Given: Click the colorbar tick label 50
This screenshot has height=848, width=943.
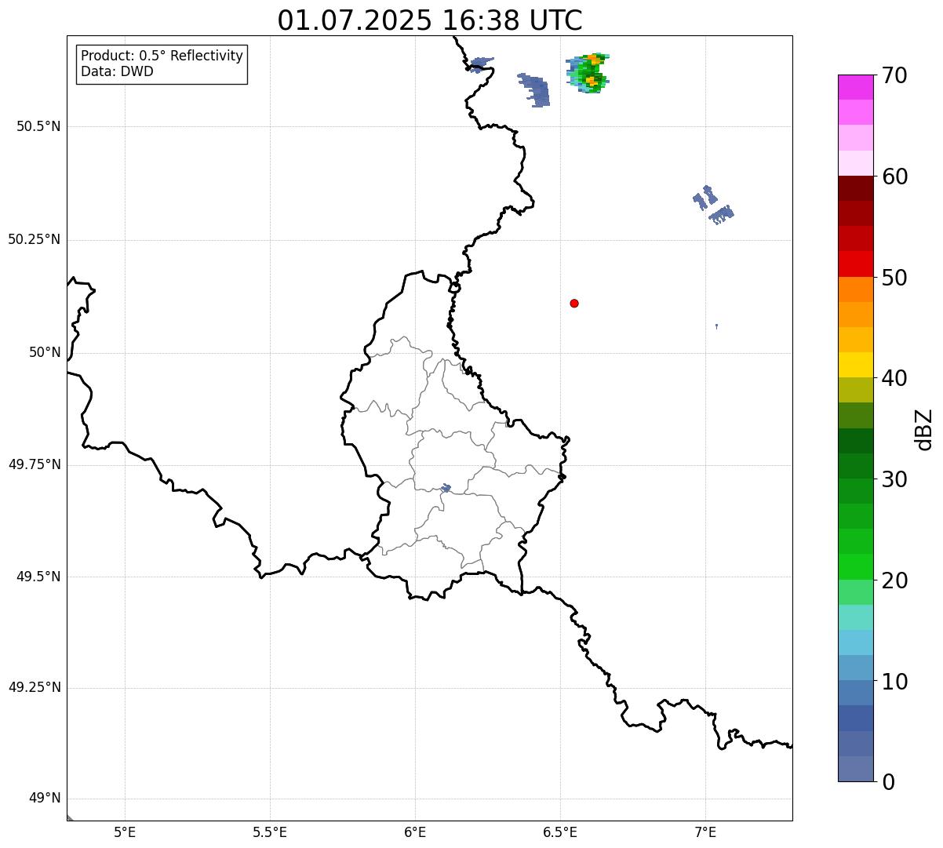Looking at the screenshot, I should point(894,278).
